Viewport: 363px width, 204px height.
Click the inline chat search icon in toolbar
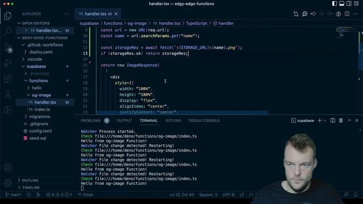click(305, 14)
